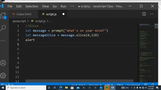Expand hidden menus via title bar ellipsis
161x90 pixels.
(72, 6)
